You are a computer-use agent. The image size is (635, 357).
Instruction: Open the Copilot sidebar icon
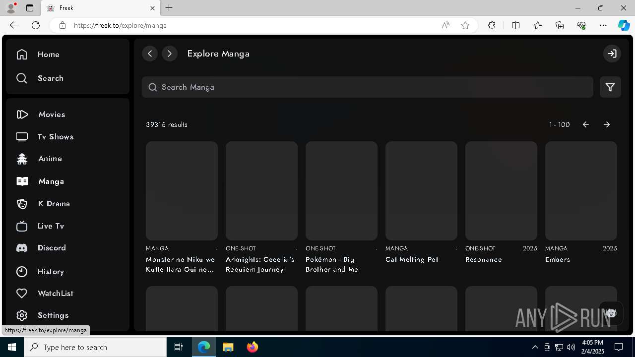coord(624,25)
